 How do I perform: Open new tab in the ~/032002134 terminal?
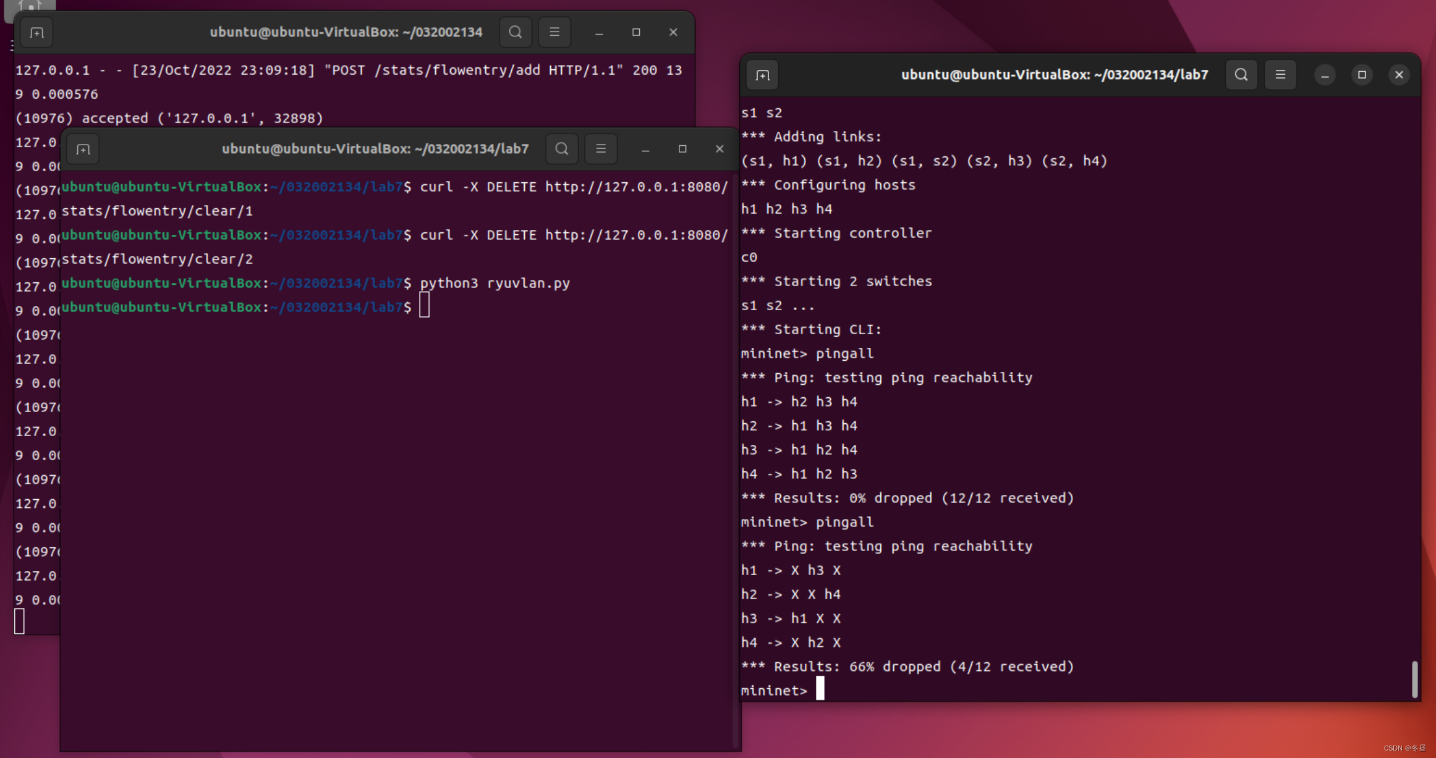36,32
